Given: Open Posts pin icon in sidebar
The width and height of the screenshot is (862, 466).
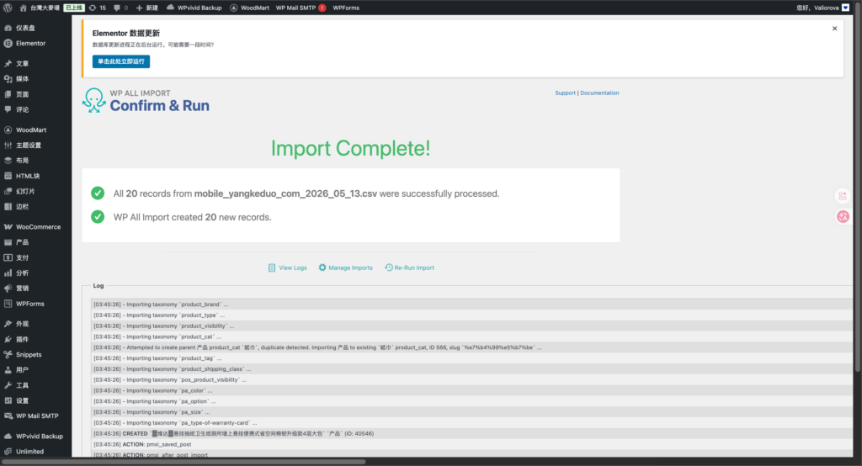Looking at the screenshot, I should [x=8, y=64].
